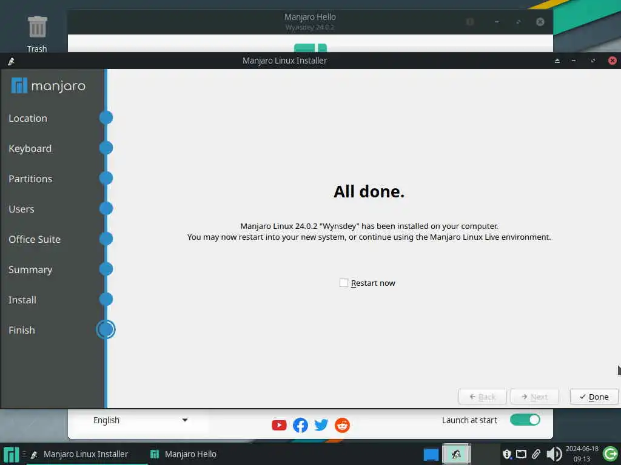Click the progress dot beside Location
621x465 pixels.
[106, 117]
